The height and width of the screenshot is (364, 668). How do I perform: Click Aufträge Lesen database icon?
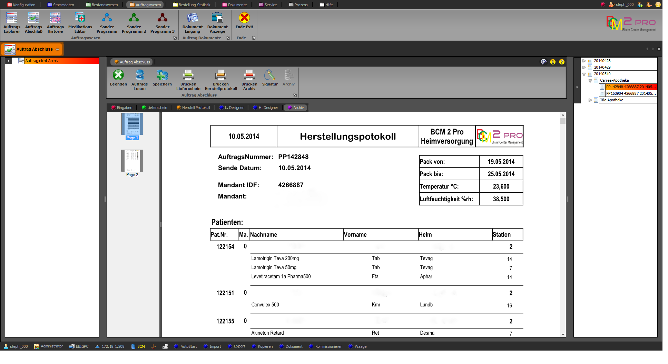(139, 75)
